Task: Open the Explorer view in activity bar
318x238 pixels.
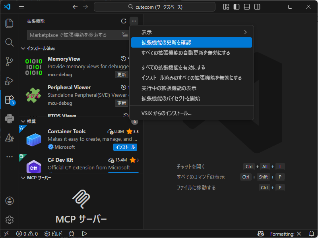Action: point(9,23)
